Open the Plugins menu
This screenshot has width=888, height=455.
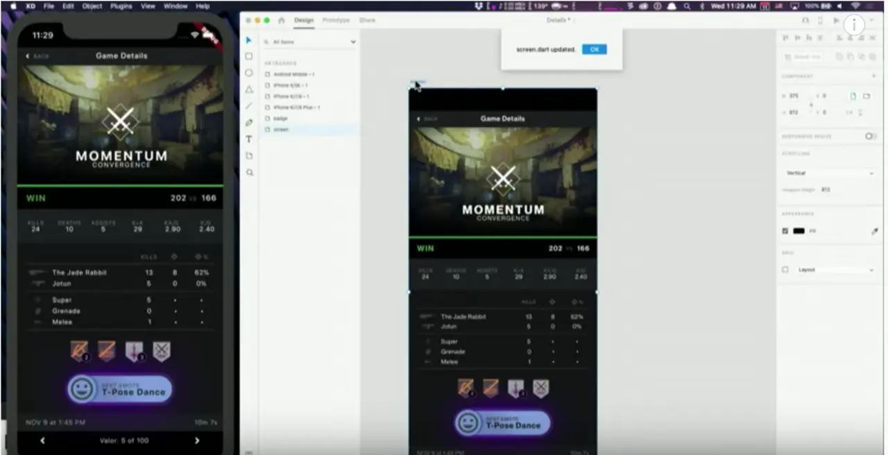(x=121, y=6)
